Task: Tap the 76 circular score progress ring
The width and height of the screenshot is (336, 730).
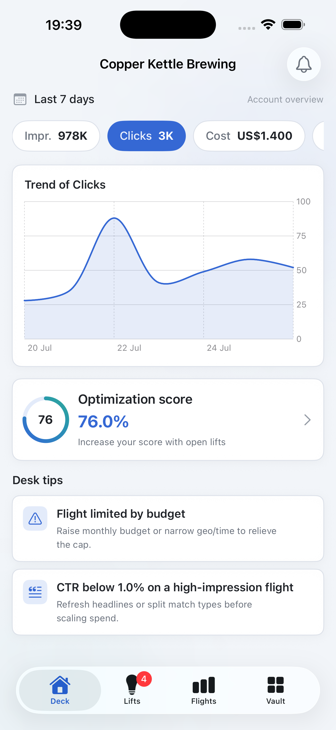Action: (46, 420)
